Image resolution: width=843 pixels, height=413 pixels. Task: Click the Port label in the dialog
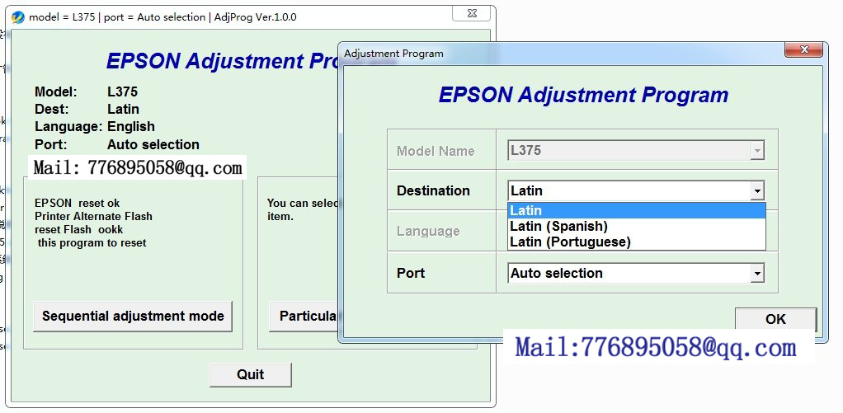(x=411, y=273)
